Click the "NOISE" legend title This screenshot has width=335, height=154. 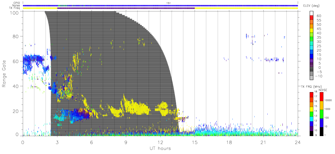[x=323, y=90]
